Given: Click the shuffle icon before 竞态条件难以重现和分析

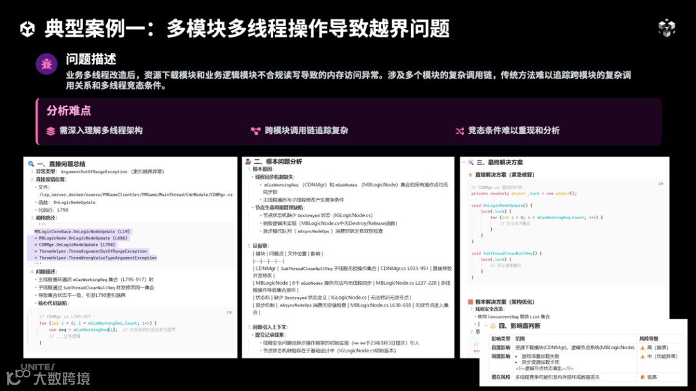Looking at the screenshot, I should [x=460, y=131].
